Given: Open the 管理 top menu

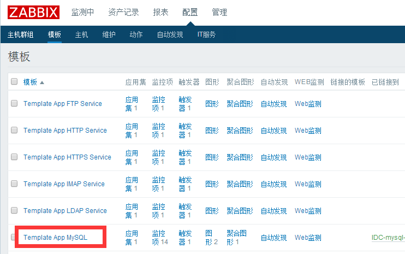Looking at the screenshot, I should pyautogui.click(x=219, y=12).
